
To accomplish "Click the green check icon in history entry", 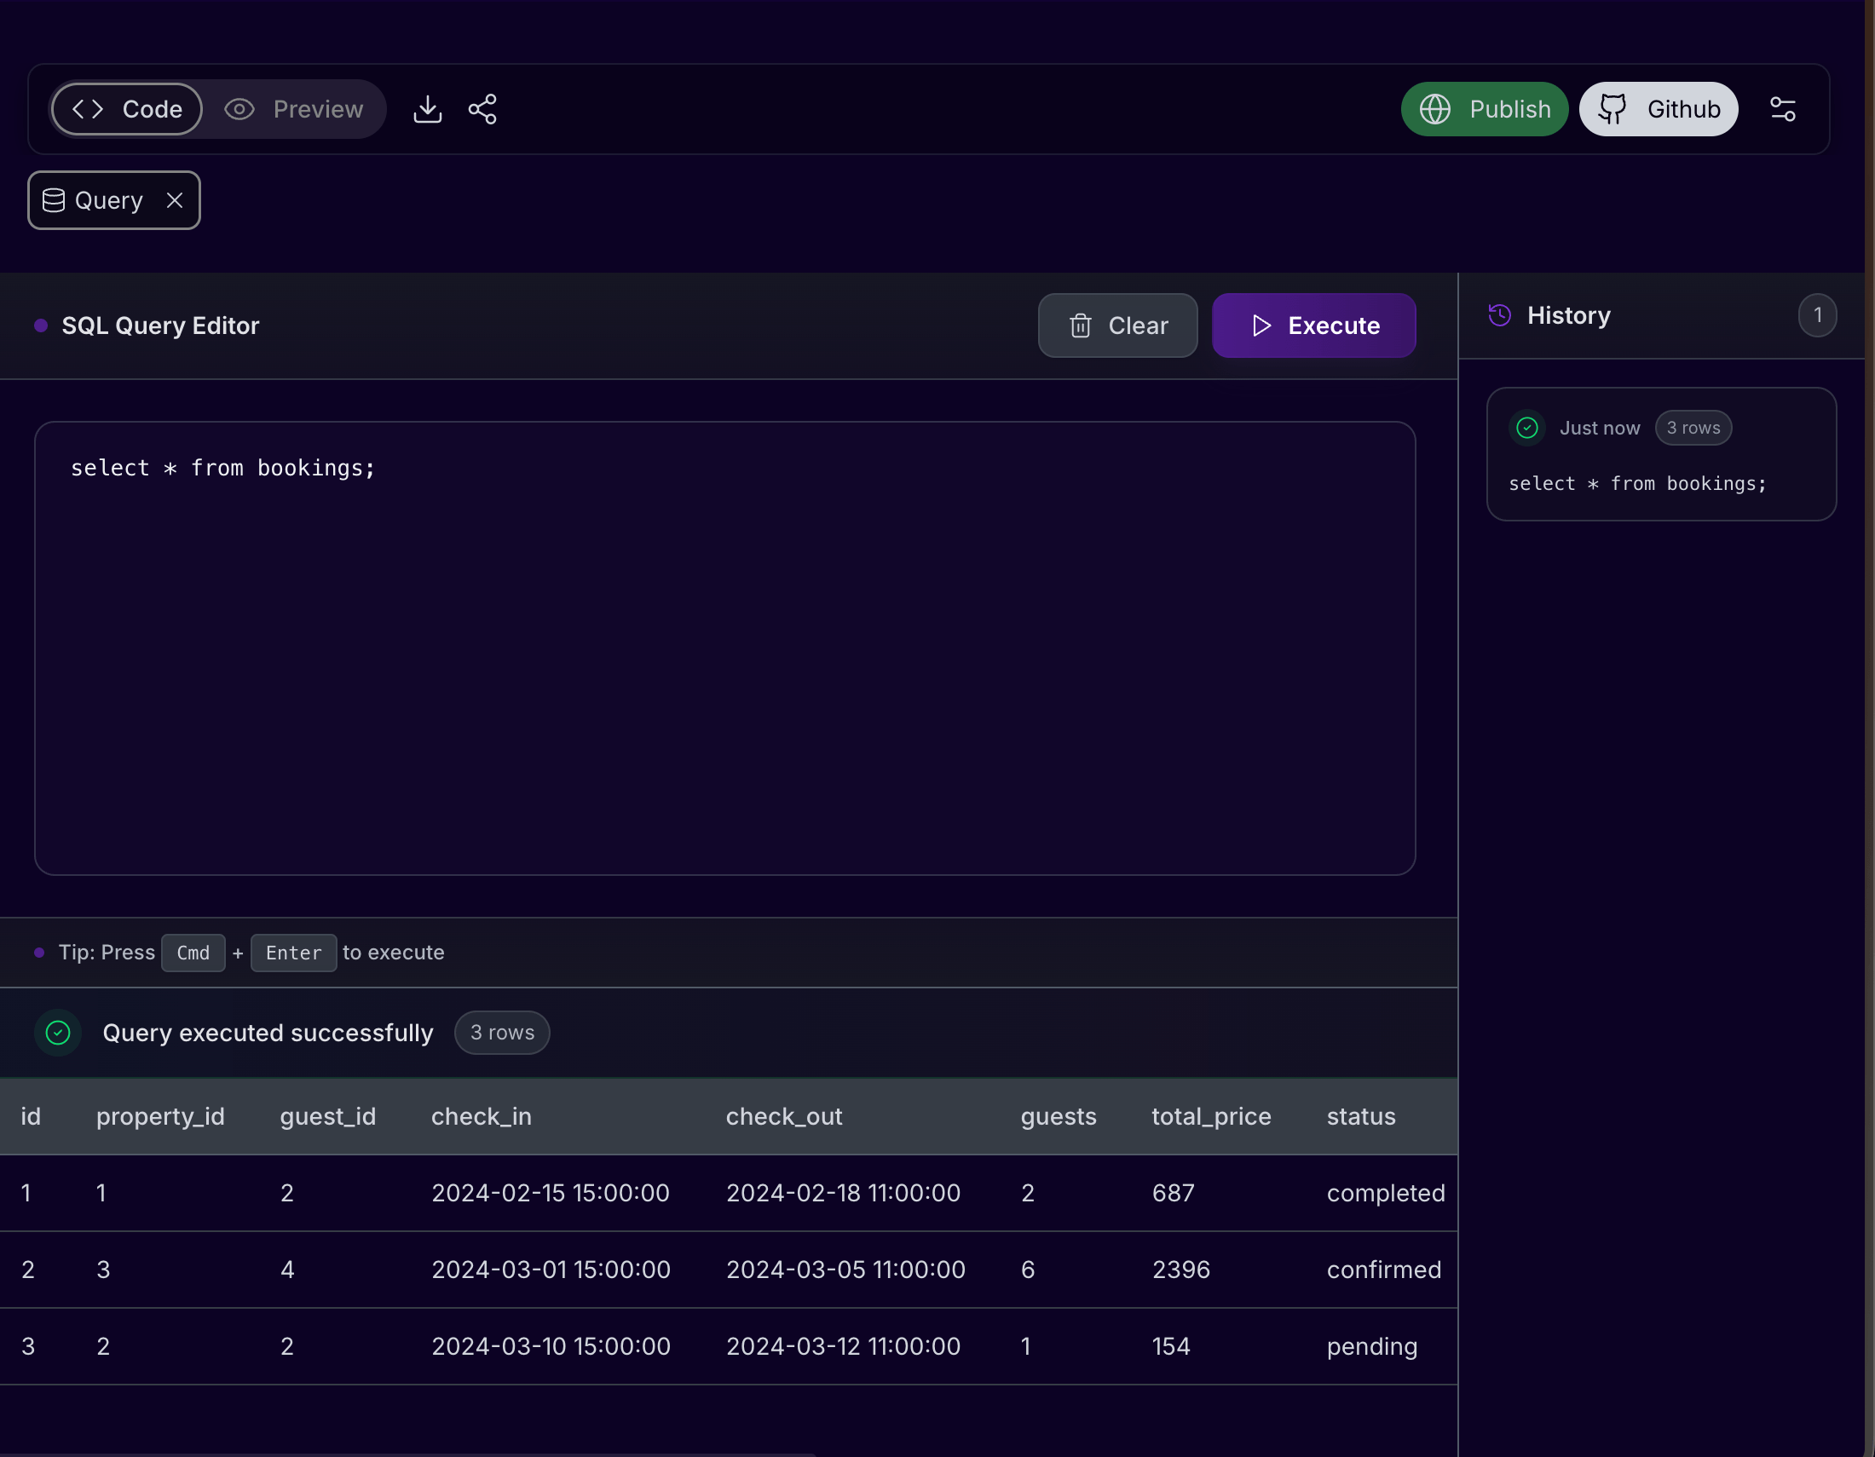I will click(1527, 429).
